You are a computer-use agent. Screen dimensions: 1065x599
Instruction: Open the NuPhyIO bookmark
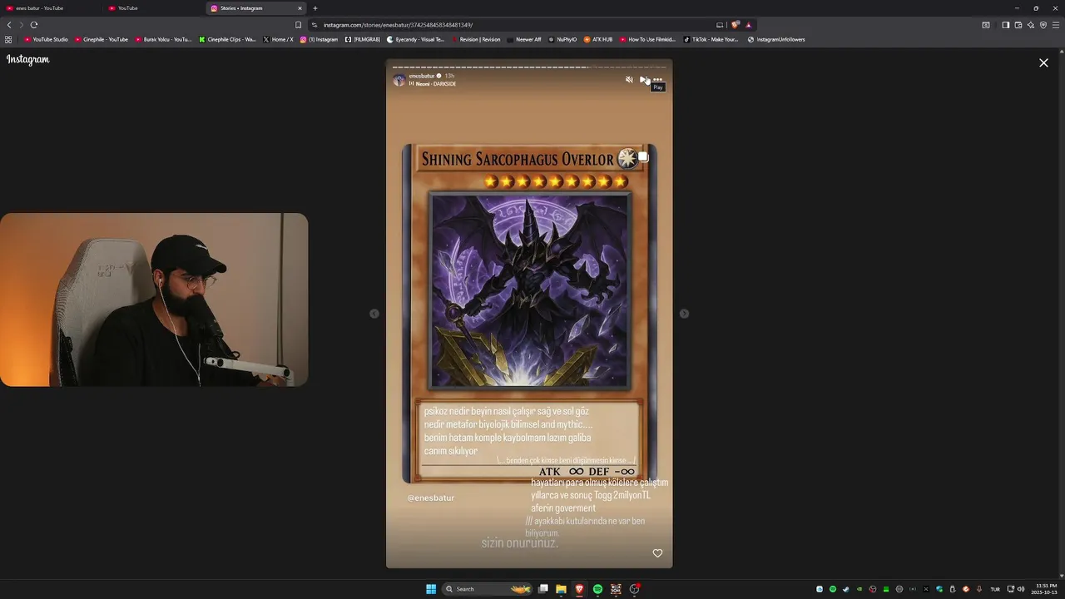pyautogui.click(x=562, y=39)
